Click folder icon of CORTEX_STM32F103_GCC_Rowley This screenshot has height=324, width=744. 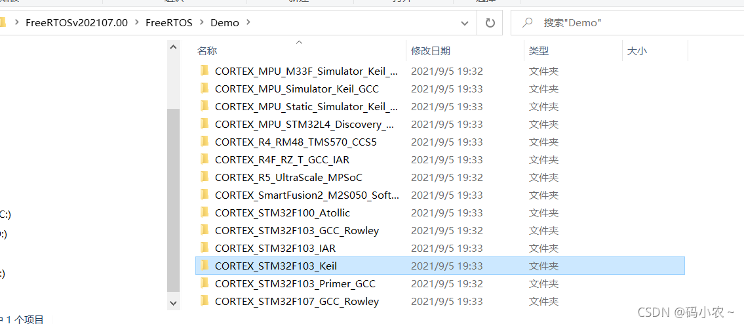pyautogui.click(x=205, y=230)
